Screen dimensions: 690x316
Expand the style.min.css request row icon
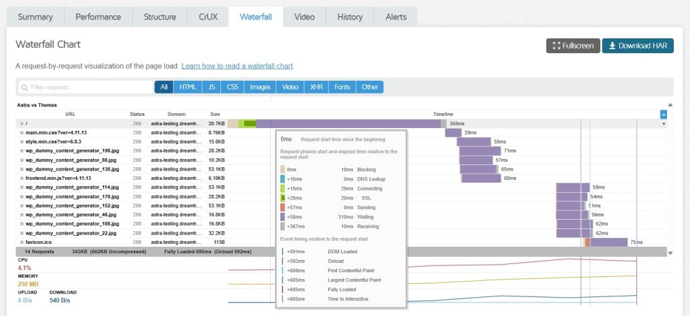[22, 142]
